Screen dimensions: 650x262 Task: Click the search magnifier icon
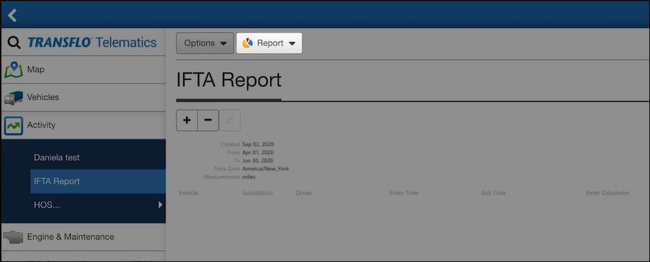tap(14, 43)
